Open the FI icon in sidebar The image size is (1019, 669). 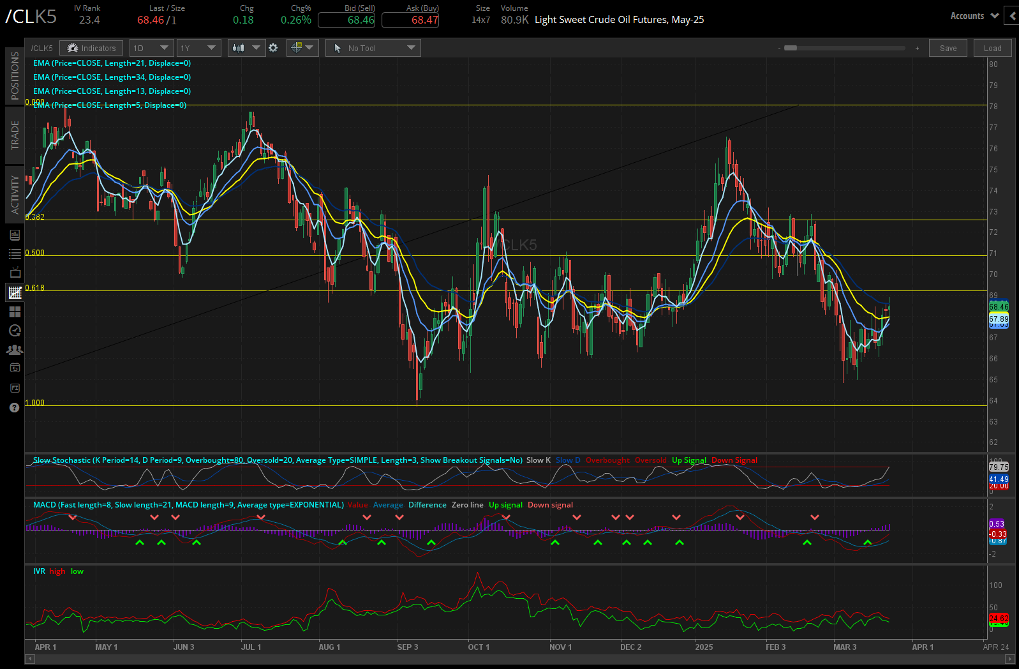click(x=15, y=387)
